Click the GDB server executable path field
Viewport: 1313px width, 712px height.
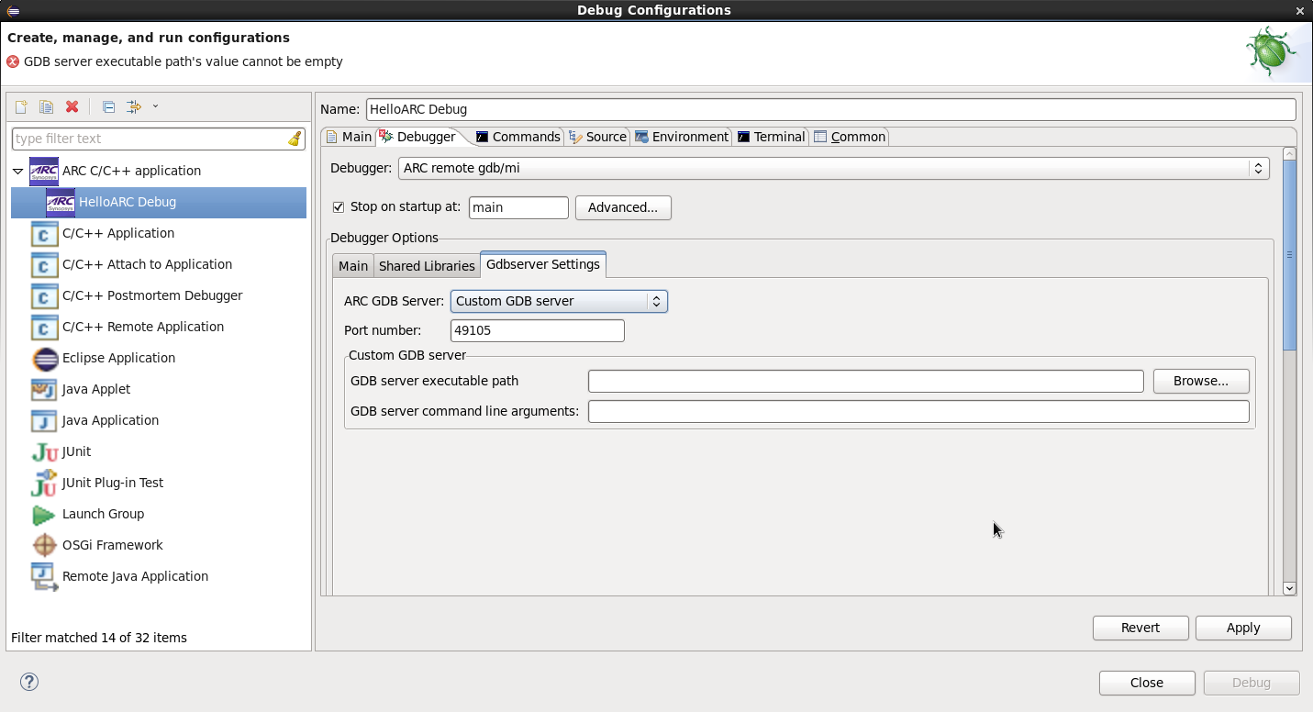click(x=865, y=381)
